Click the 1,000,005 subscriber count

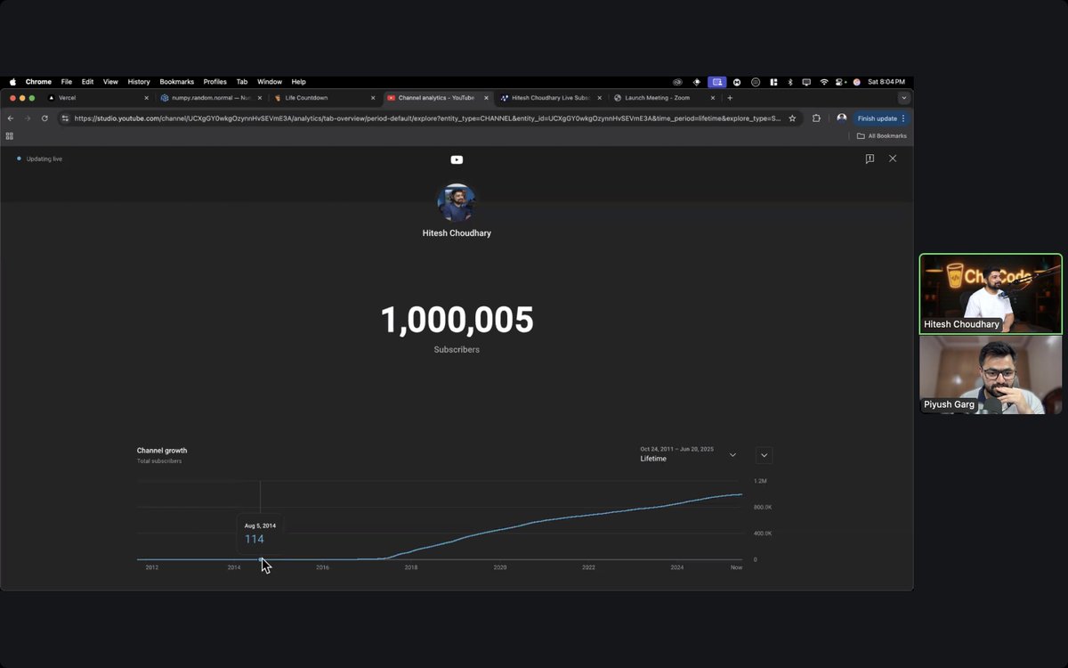tap(457, 320)
